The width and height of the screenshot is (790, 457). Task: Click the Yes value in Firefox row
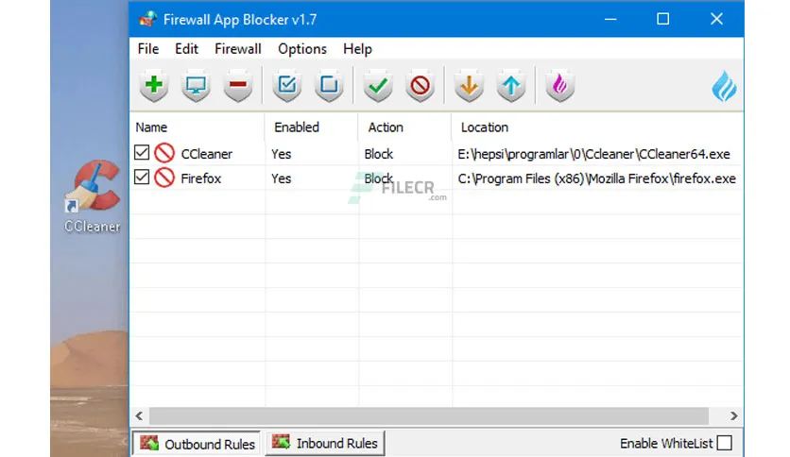click(x=282, y=178)
